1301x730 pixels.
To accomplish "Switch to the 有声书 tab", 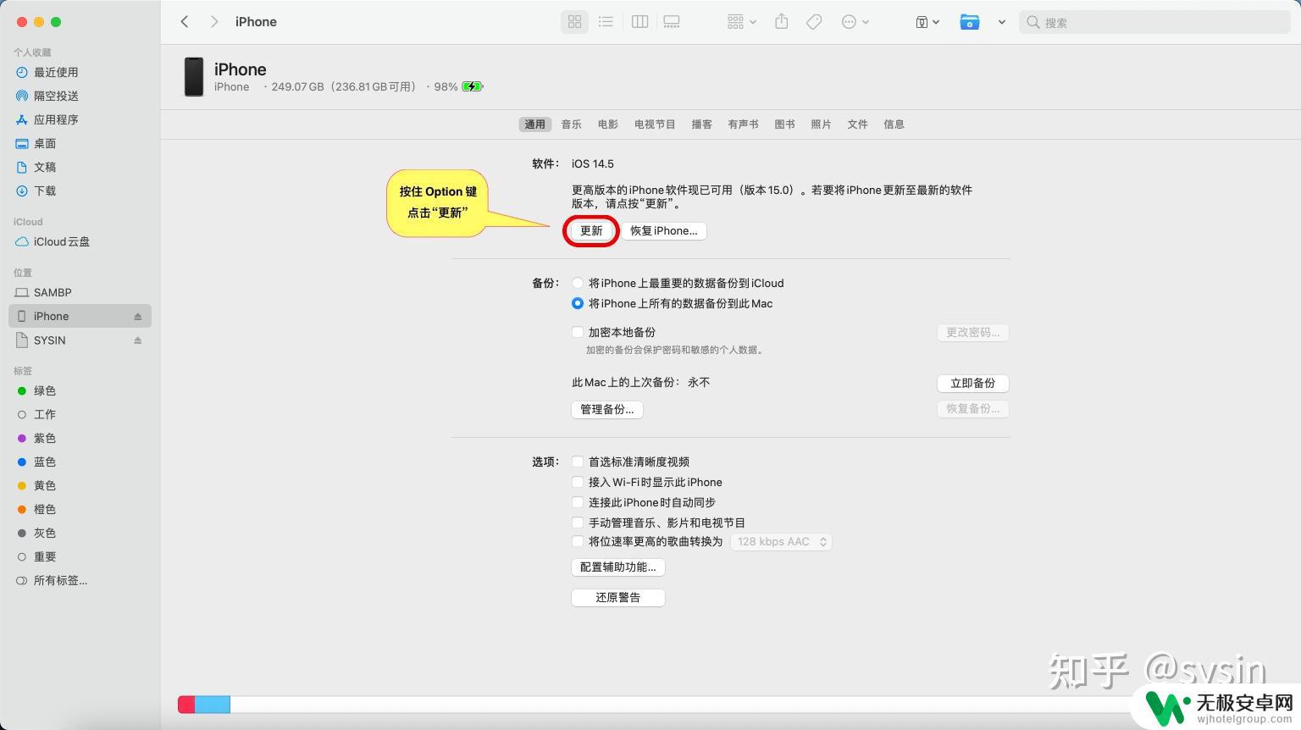I will [743, 124].
